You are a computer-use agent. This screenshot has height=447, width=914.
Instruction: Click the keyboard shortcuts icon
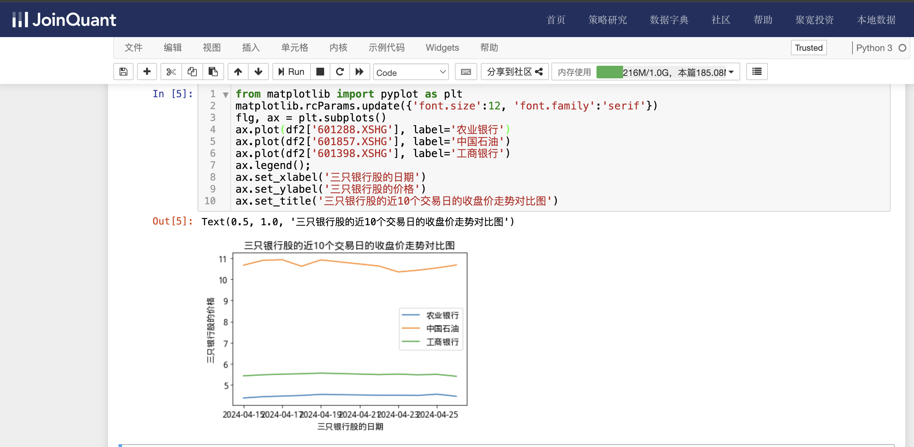click(466, 72)
